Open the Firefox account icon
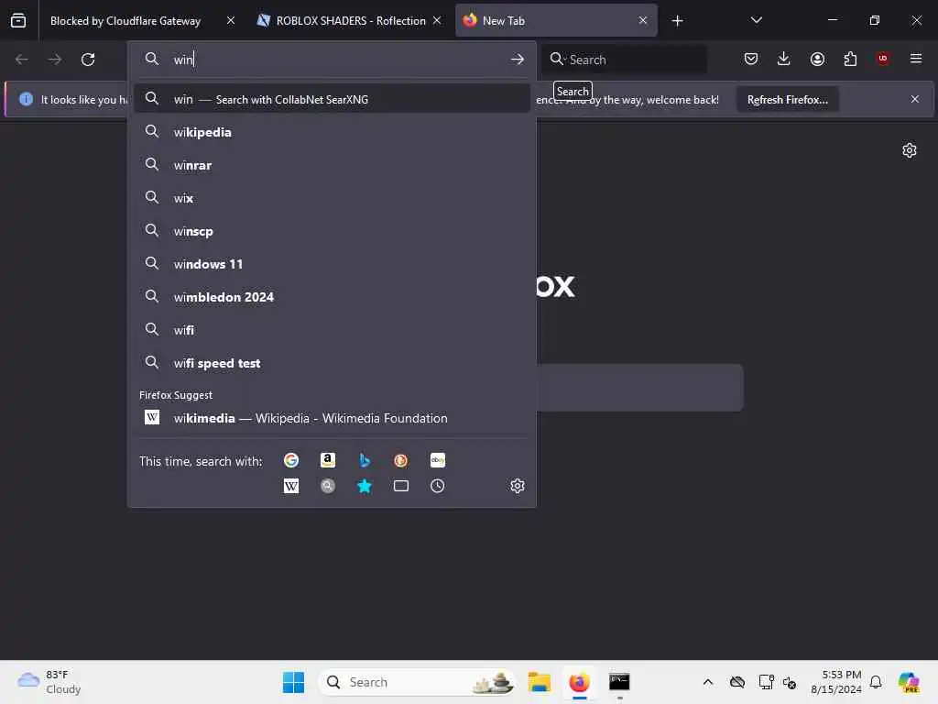The height and width of the screenshot is (704, 938). tap(817, 59)
